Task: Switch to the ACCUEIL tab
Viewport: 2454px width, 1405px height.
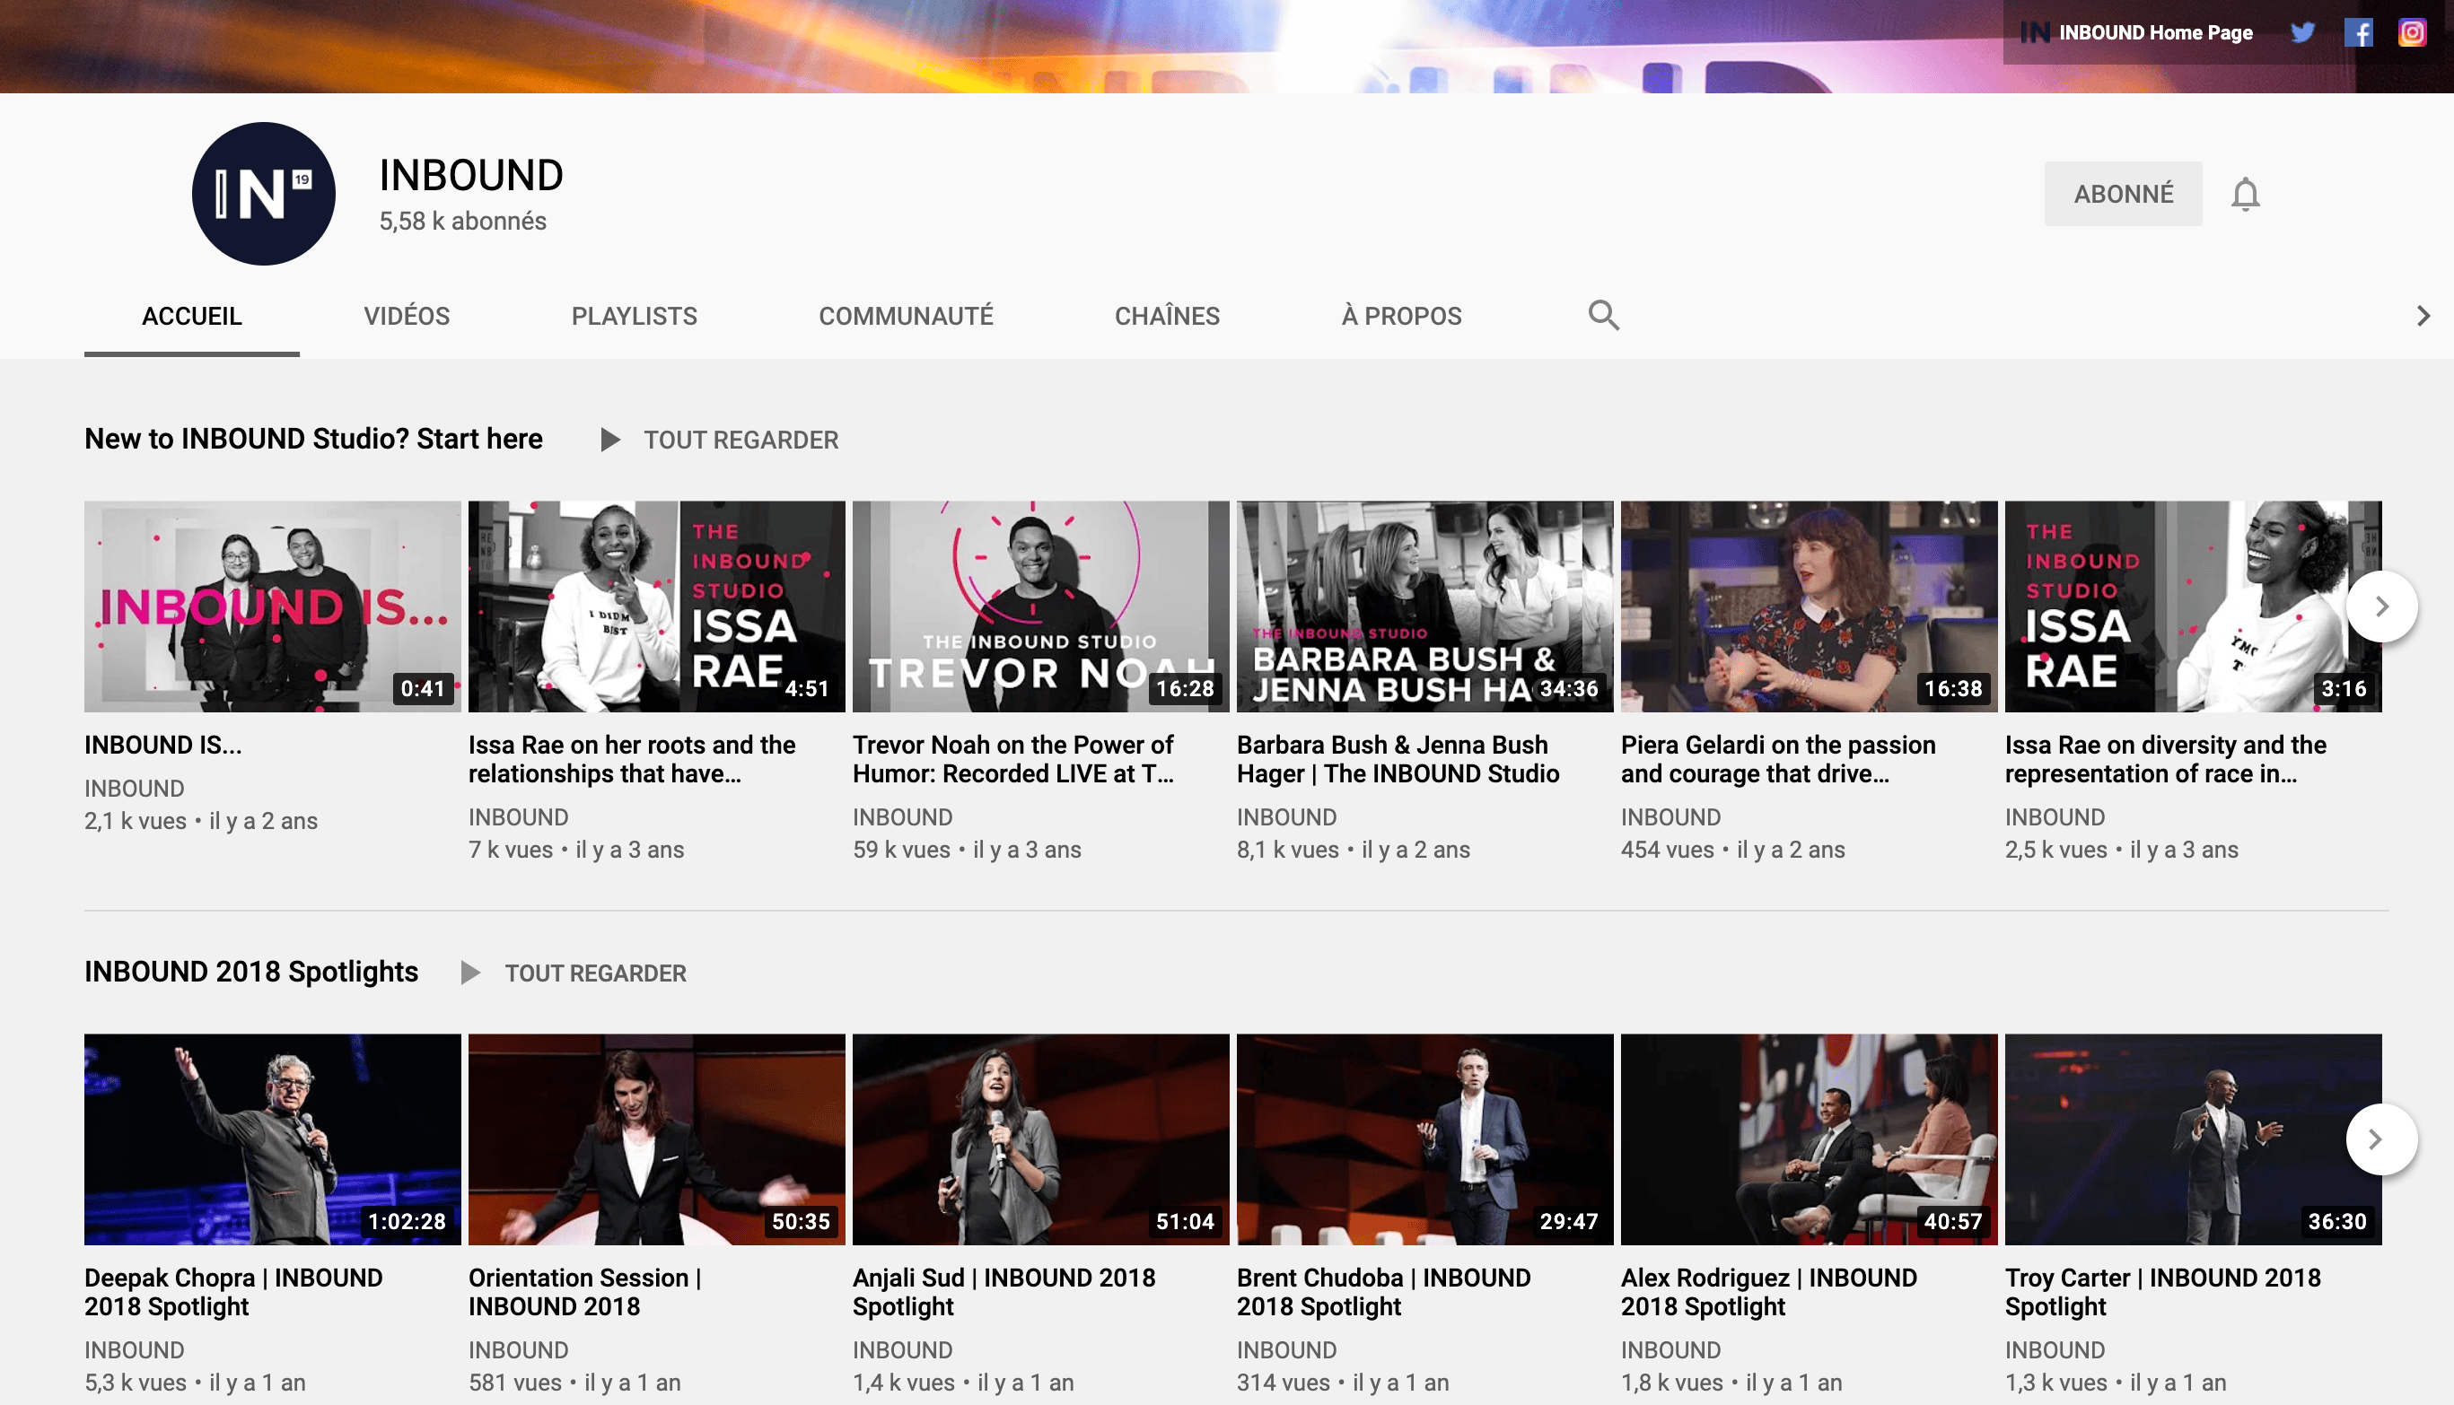Action: pos(192,317)
